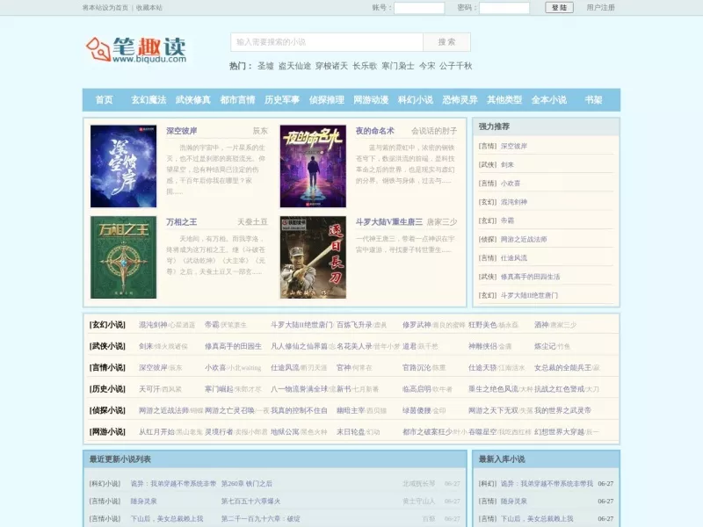Image resolution: width=703 pixels, height=527 pixels.
Task: Click 收藏本站 bookmark link
Action: click(149, 8)
